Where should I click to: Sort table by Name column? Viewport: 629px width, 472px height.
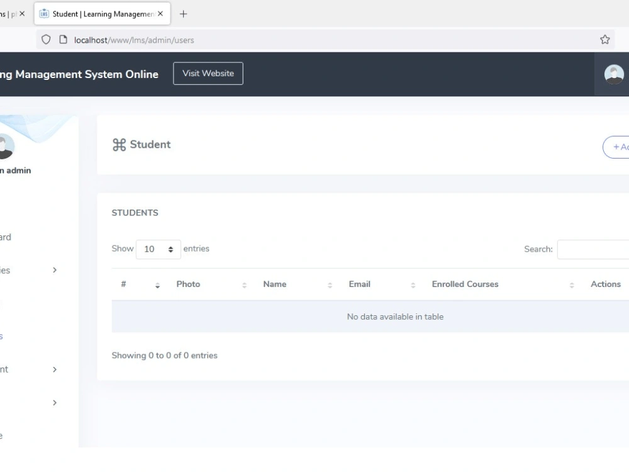pyautogui.click(x=297, y=284)
